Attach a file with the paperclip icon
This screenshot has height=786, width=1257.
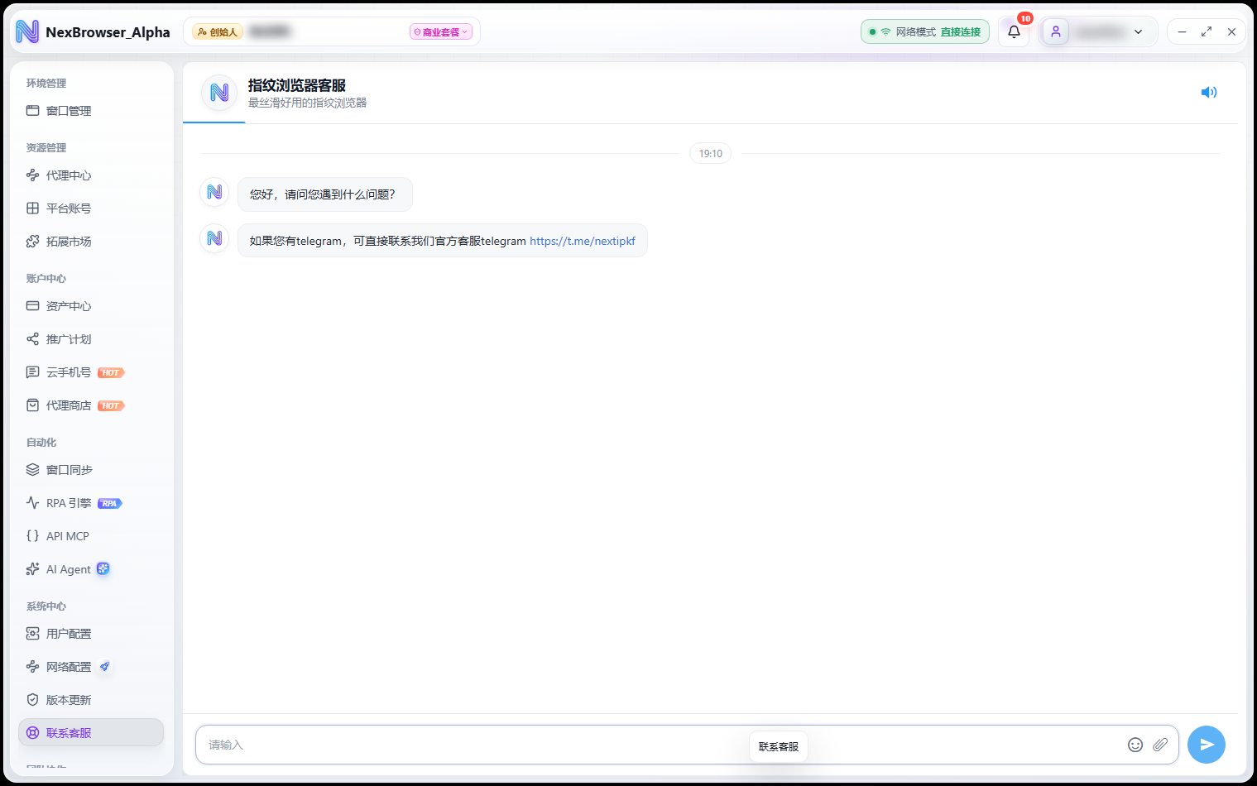pos(1160,745)
